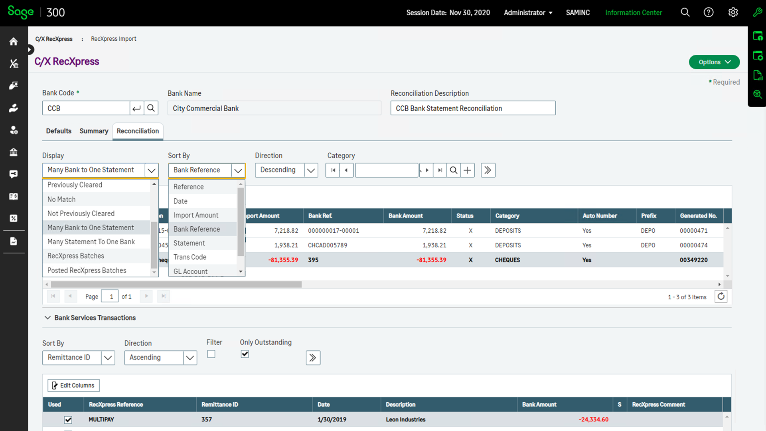The height and width of the screenshot is (431, 766).
Task: Open the Direction Descending dropdown
Action: click(x=311, y=170)
